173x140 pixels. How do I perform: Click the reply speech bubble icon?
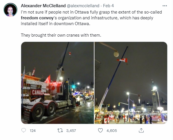click(x=23, y=130)
